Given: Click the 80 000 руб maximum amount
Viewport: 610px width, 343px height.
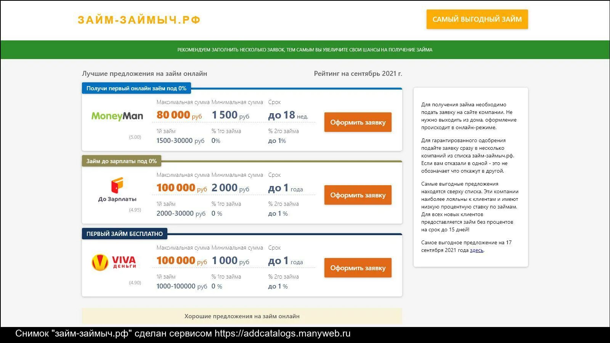Looking at the screenshot, I should pyautogui.click(x=179, y=115).
